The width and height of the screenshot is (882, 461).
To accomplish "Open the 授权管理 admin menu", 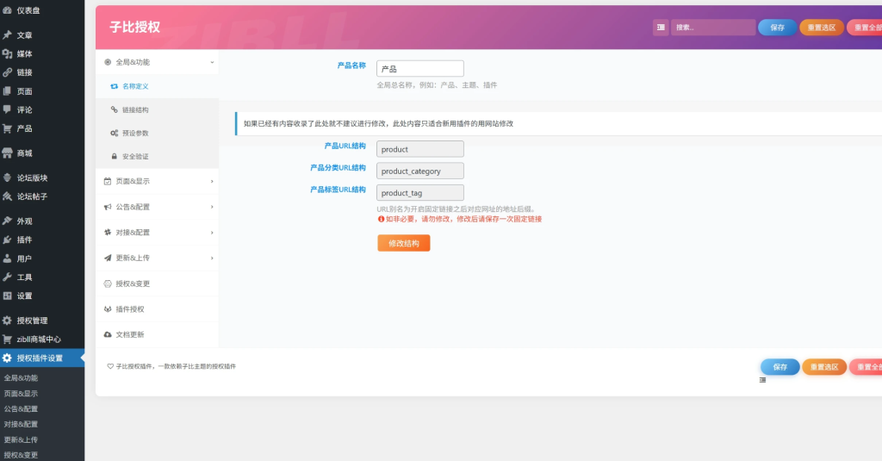I will (42, 321).
